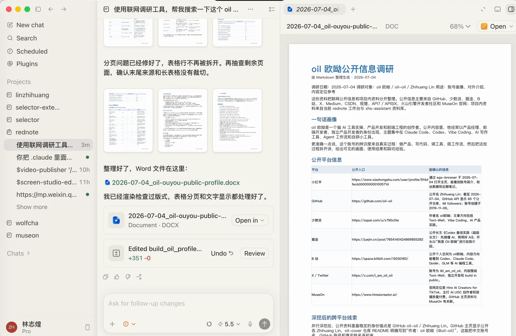Click the https://x.com/l_am_oil_oil link
Screen dimensions: 516x336
pos(372,275)
